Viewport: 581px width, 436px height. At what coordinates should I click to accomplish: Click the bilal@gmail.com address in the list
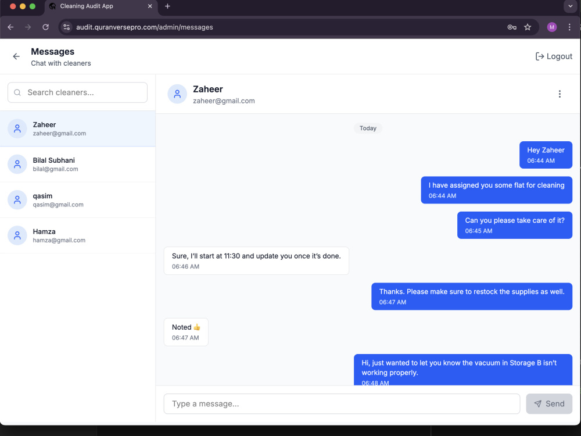[x=56, y=169]
